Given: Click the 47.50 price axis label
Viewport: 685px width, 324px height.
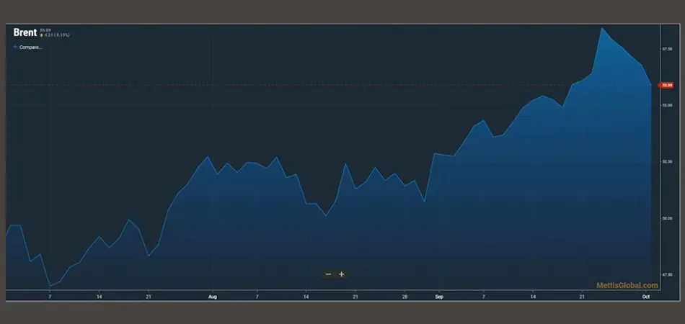Looking at the screenshot, I should tap(666, 274).
